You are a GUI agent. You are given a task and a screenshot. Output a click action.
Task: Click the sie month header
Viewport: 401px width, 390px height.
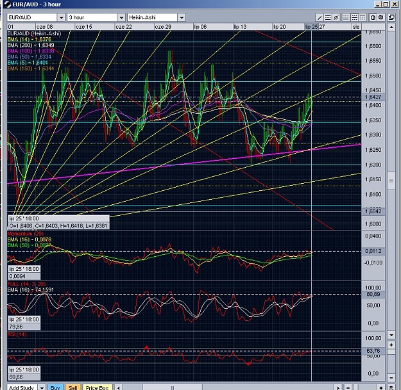pyautogui.click(x=356, y=27)
